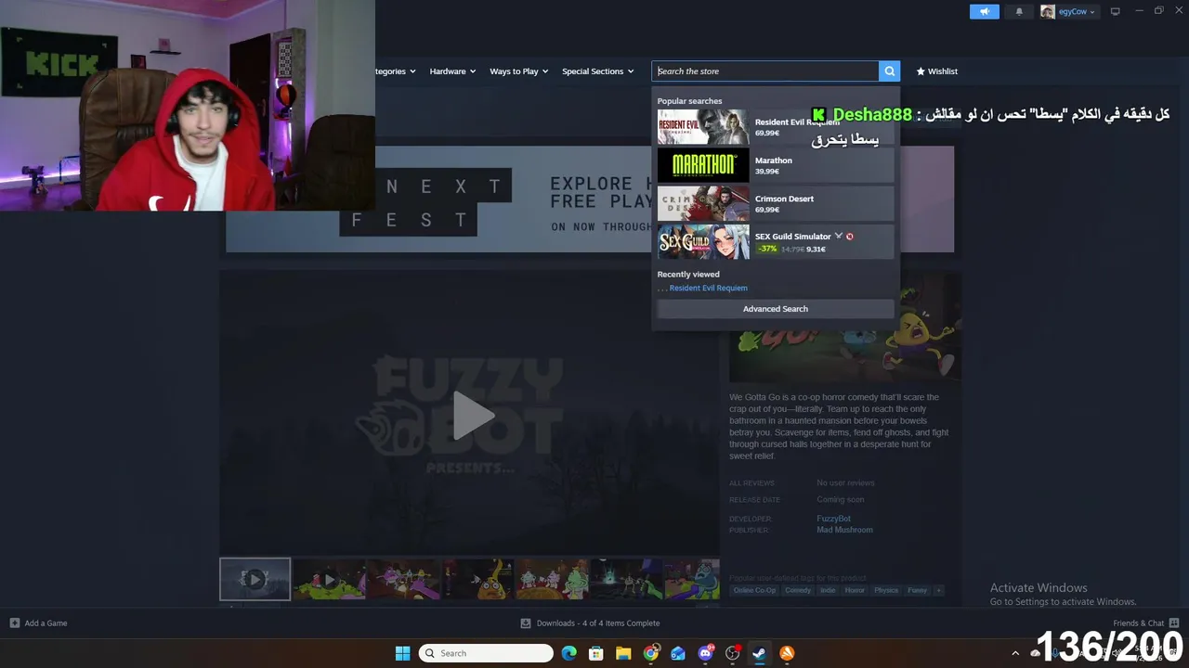
Task: Click the Windows taskbar Search box
Action: click(x=486, y=653)
